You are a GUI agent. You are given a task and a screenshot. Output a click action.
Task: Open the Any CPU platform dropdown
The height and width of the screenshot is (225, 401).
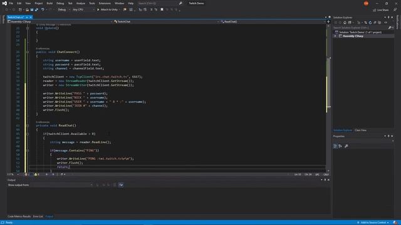click(83, 10)
